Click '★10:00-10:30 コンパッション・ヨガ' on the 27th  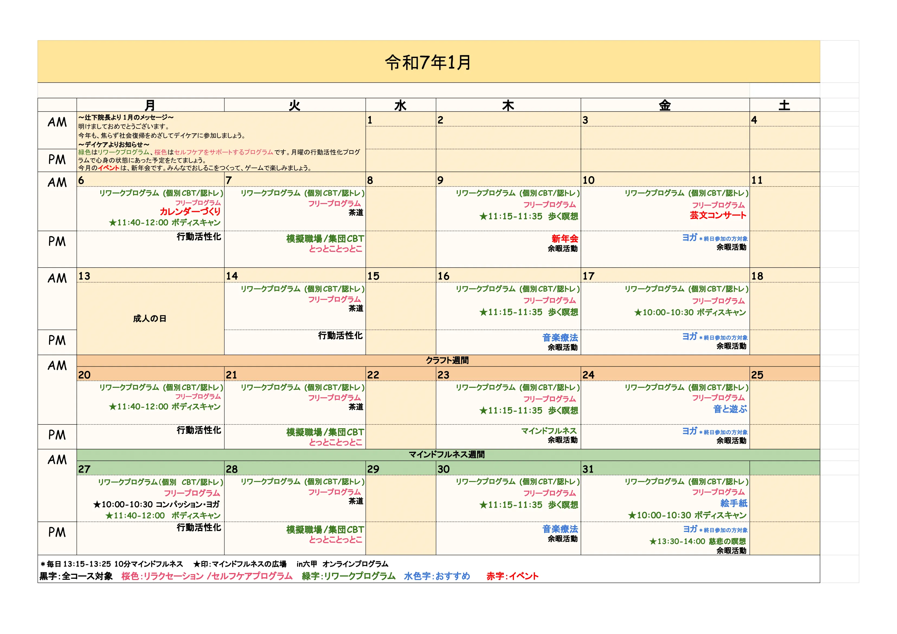pyautogui.click(x=156, y=505)
